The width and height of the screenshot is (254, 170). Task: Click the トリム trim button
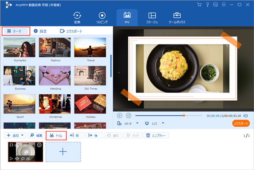click(x=56, y=135)
